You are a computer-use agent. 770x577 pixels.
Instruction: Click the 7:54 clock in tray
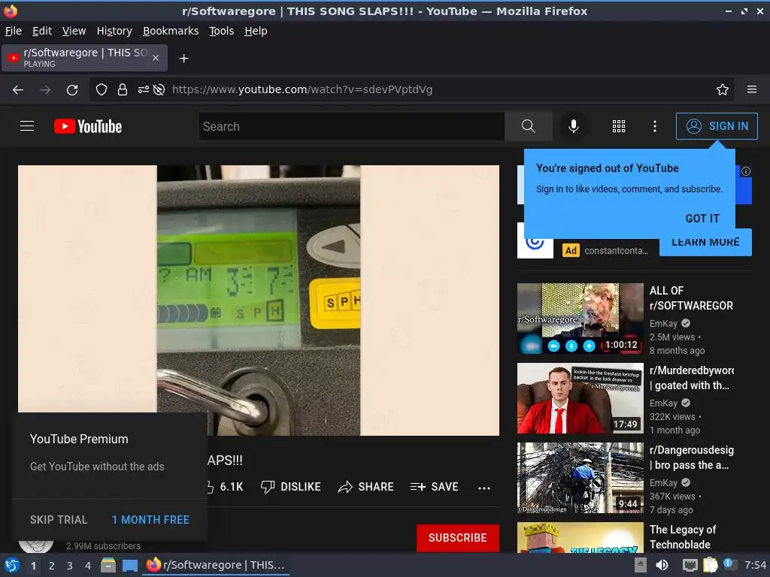pos(755,565)
